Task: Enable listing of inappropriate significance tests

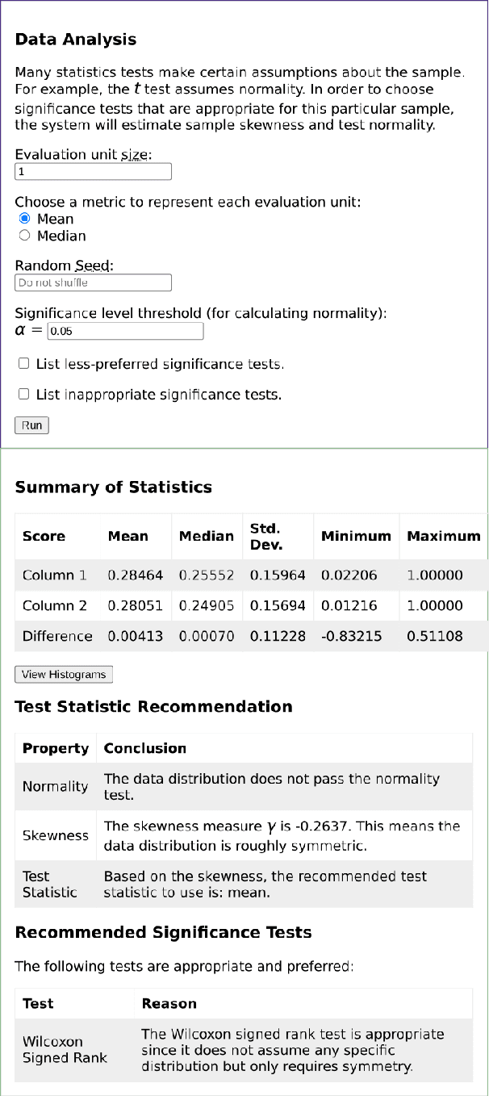Action: click(23, 394)
